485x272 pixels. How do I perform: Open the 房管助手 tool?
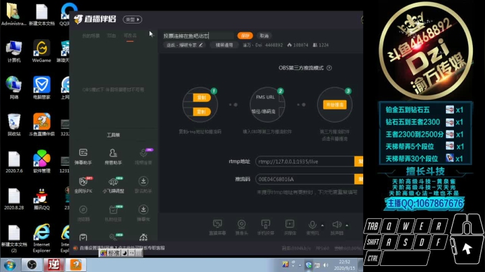[113, 156]
